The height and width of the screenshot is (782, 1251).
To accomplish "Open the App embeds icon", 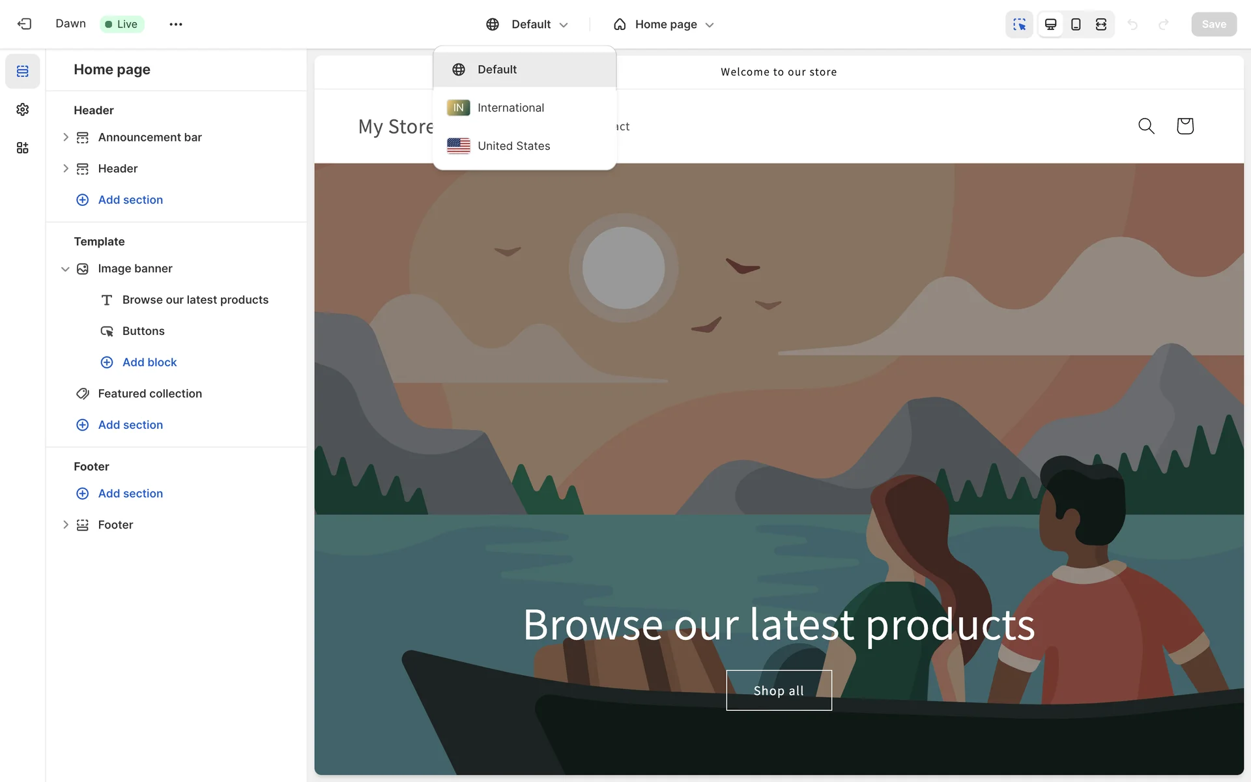I will pos(23,148).
